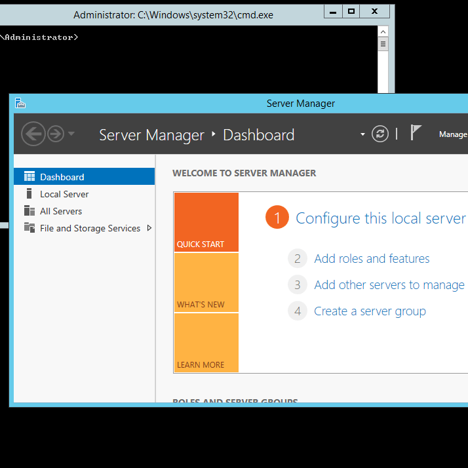The width and height of the screenshot is (468, 468).
Task: Select Dashboard in the sidebar
Action: (84, 177)
